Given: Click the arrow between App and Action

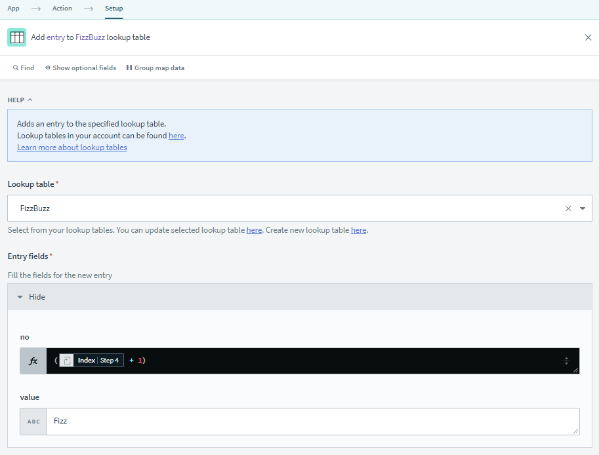Looking at the screenshot, I should (x=36, y=9).
